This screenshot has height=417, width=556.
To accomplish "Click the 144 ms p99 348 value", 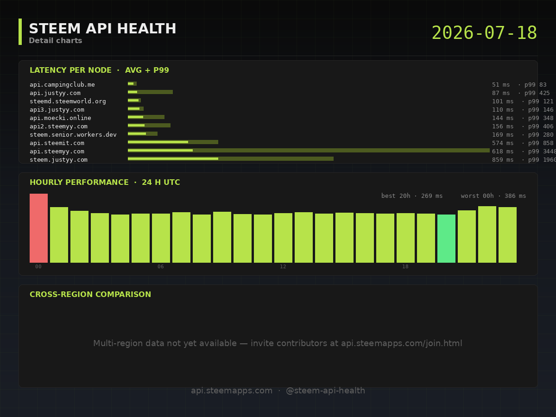I will click(x=523, y=118).
